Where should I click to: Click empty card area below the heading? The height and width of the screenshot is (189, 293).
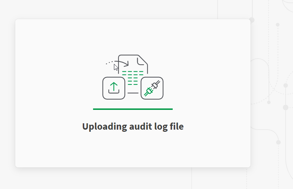133,149
